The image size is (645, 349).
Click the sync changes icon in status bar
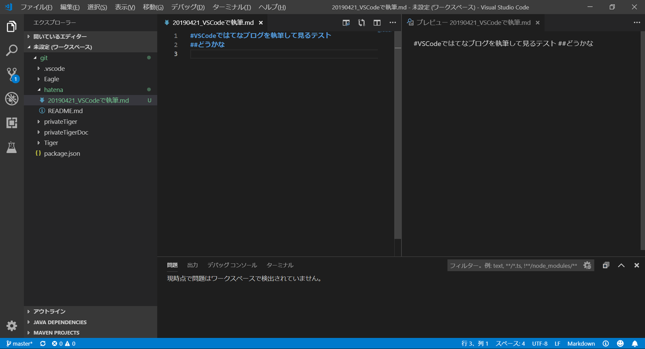42,344
